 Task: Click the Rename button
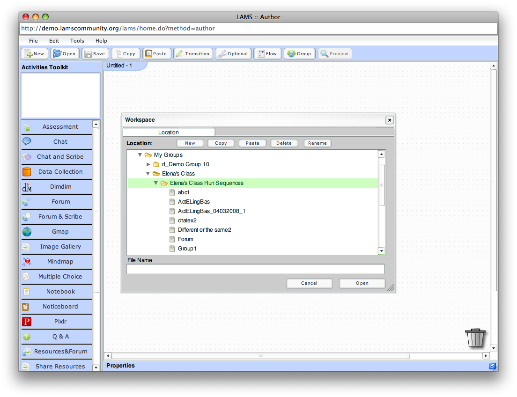(318, 143)
